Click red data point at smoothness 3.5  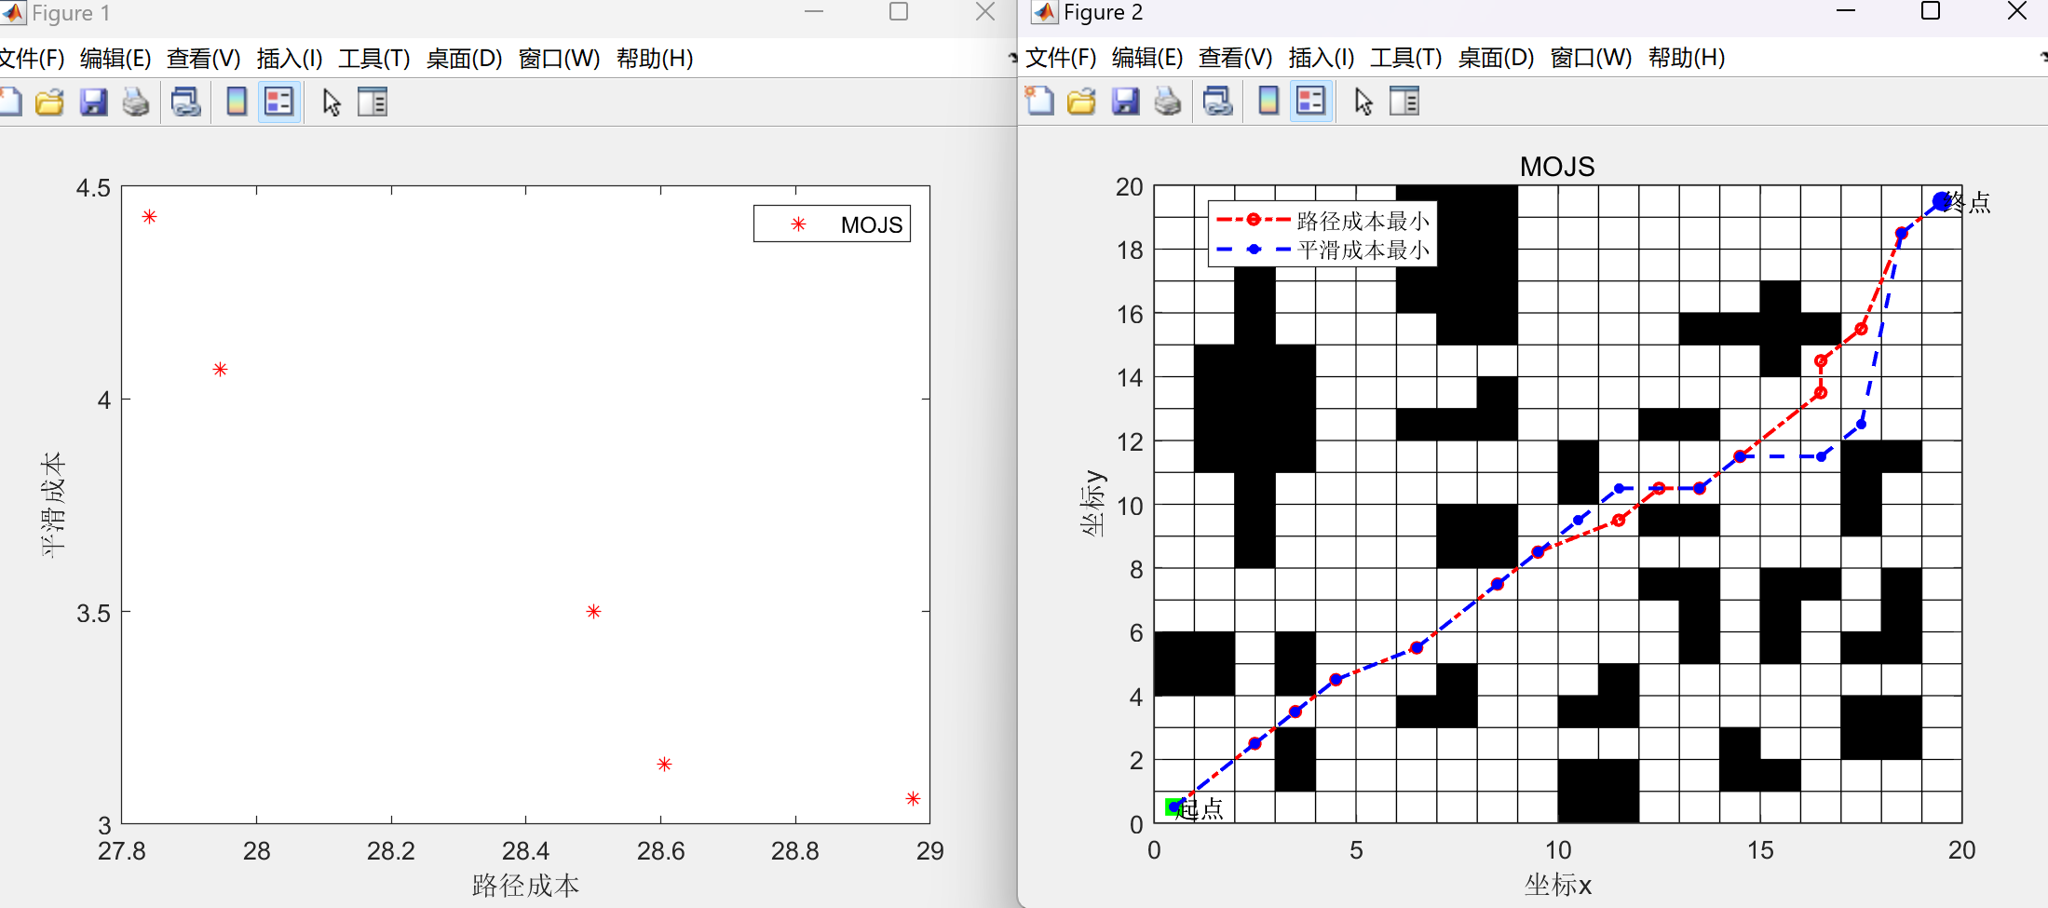(x=593, y=612)
